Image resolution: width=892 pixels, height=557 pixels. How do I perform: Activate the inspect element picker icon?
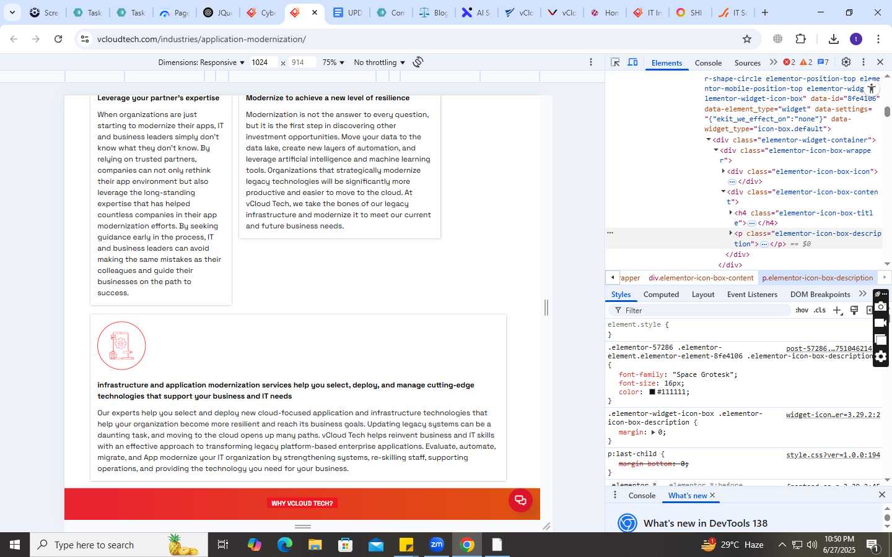coord(615,63)
